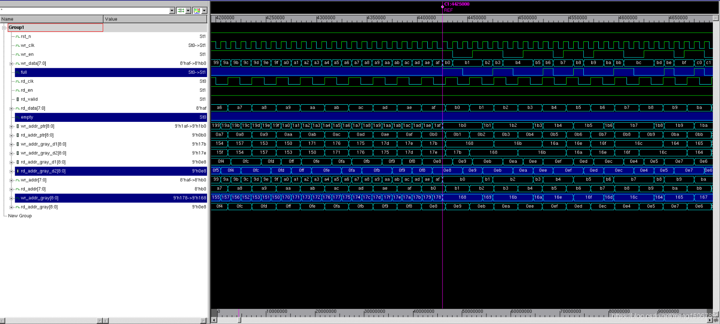Viewport: 720px width, 324px height.
Task: Click the 50000000 overview ruler label
Action: tap(473, 311)
